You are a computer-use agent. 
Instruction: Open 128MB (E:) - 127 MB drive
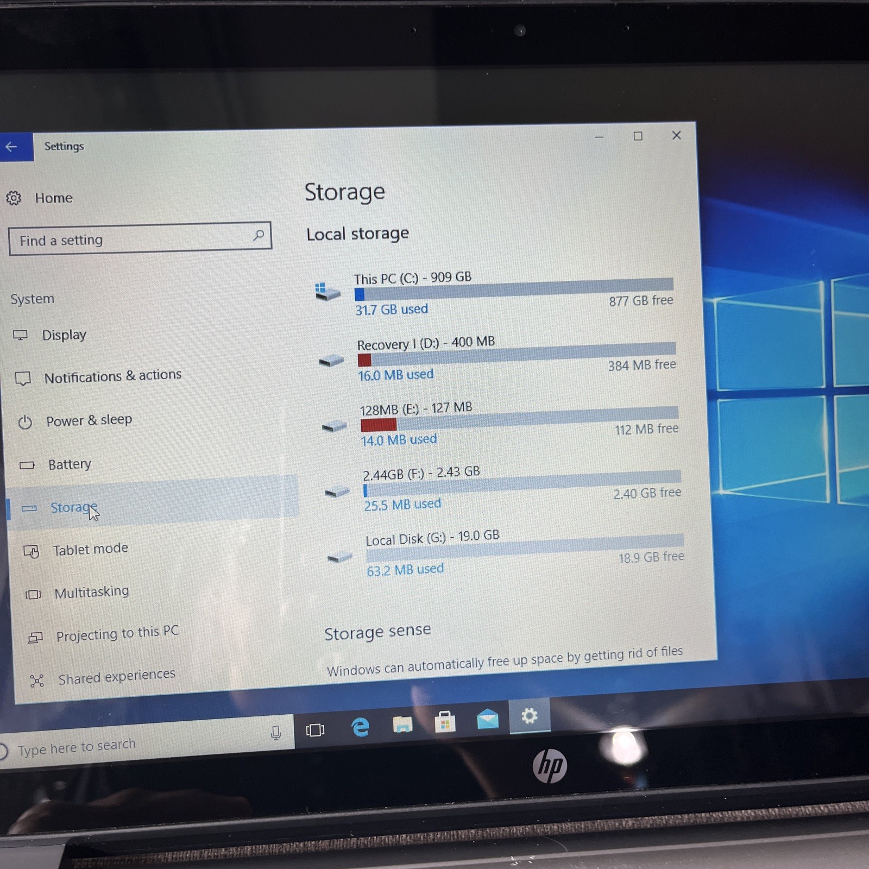[x=416, y=408]
